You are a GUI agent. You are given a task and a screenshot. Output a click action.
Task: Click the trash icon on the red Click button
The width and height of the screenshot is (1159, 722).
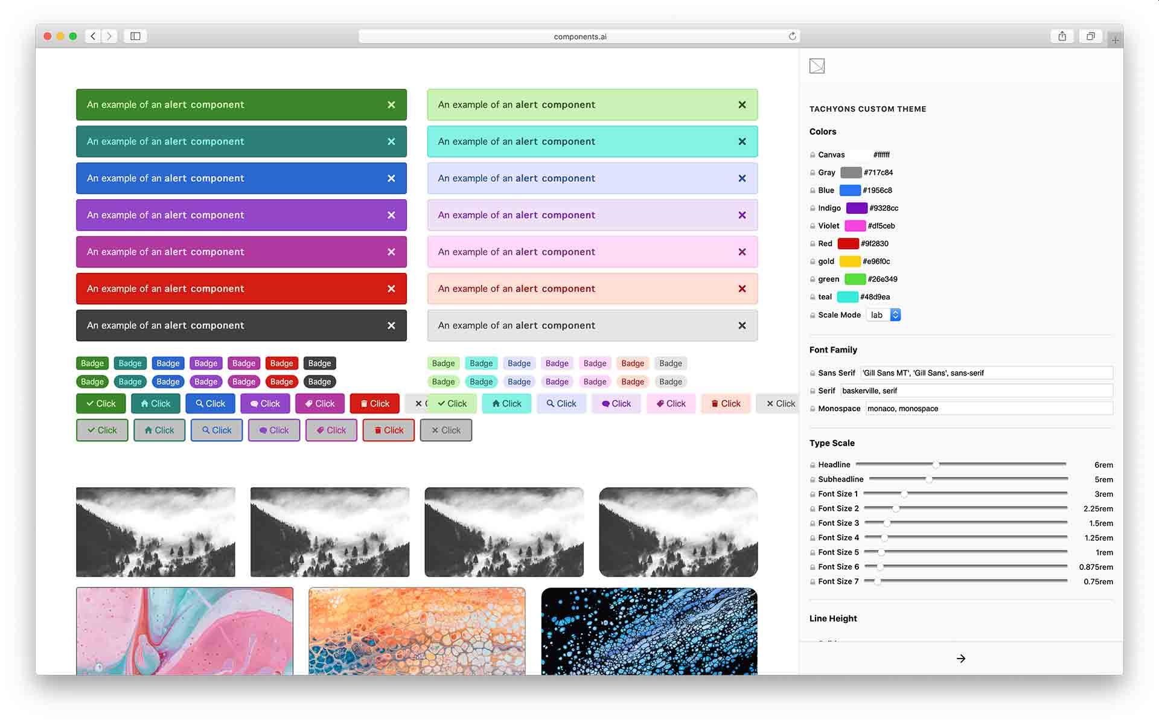(363, 403)
